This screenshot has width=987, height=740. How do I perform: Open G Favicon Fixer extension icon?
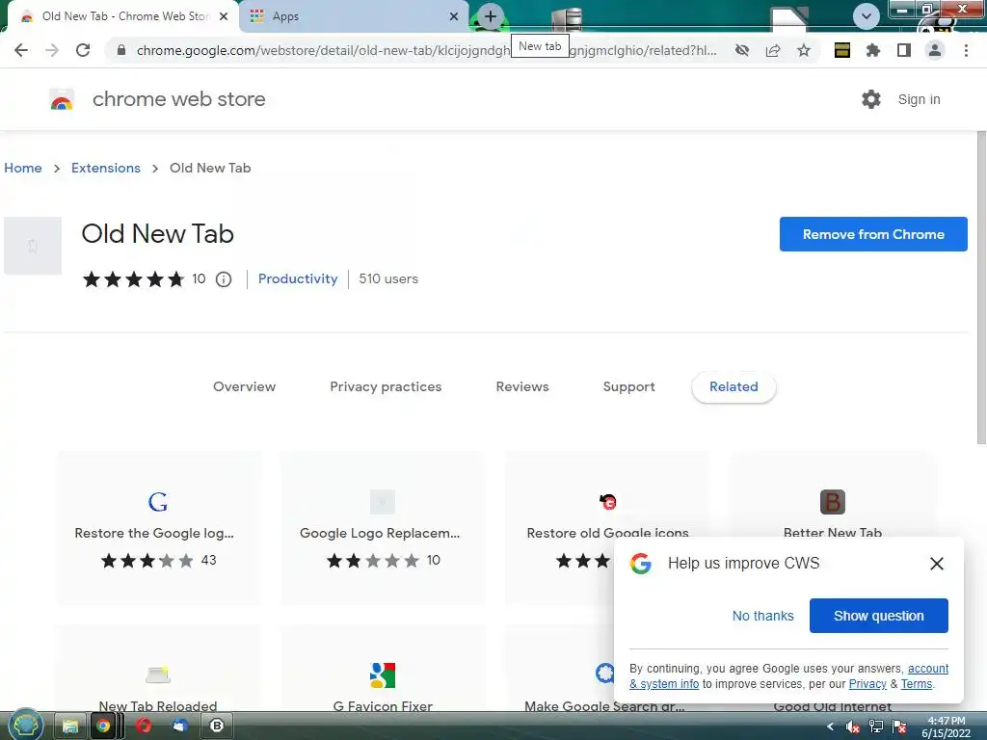[x=382, y=675]
